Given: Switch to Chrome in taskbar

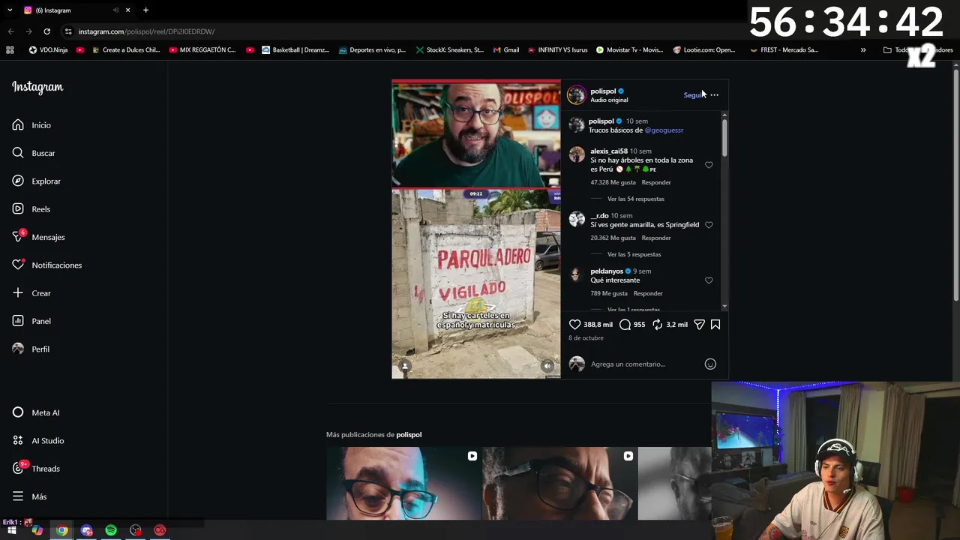Looking at the screenshot, I should tap(61, 530).
